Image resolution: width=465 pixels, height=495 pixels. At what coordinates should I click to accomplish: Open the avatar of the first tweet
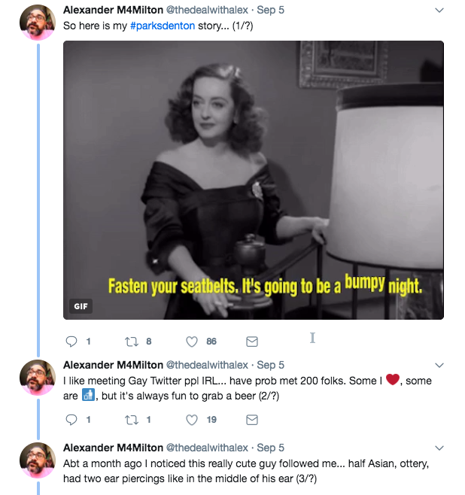[x=38, y=23]
